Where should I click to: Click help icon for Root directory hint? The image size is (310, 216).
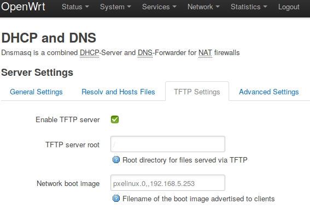pos(116,160)
